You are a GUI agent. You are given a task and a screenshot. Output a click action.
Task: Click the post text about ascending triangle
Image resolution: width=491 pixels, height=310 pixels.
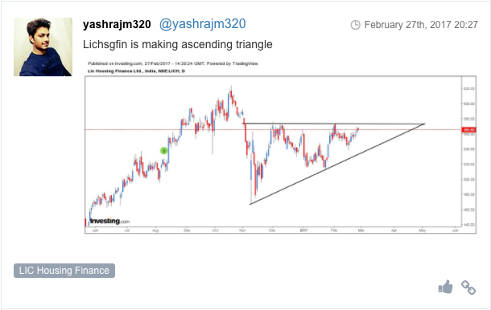click(x=178, y=44)
